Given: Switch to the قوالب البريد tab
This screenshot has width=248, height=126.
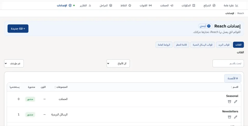Looking at the screenshot, I should pyautogui.click(x=224, y=45).
